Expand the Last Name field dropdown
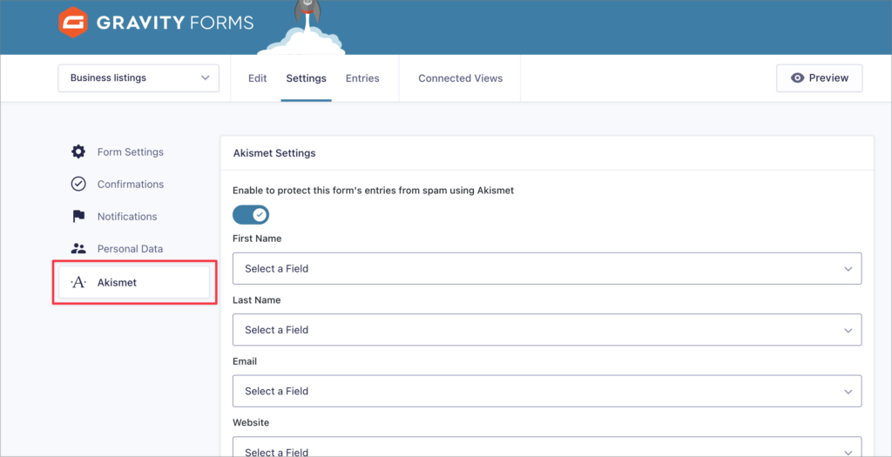Screen dimensions: 892x457 point(547,330)
